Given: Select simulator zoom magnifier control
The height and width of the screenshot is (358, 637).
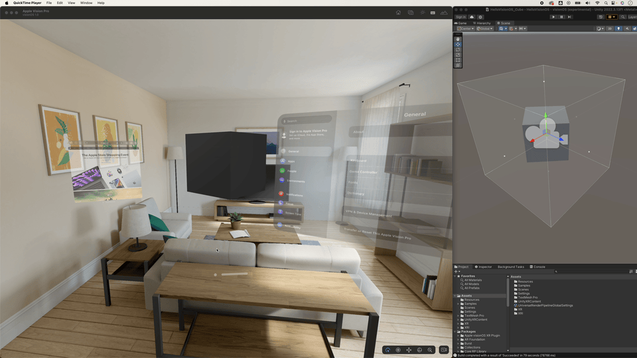Looking at the screenshot, I should pyautogui.click(x=430, y=350).
